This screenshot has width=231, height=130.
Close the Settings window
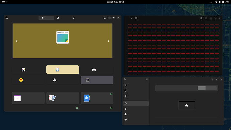(x=221, y=79)
